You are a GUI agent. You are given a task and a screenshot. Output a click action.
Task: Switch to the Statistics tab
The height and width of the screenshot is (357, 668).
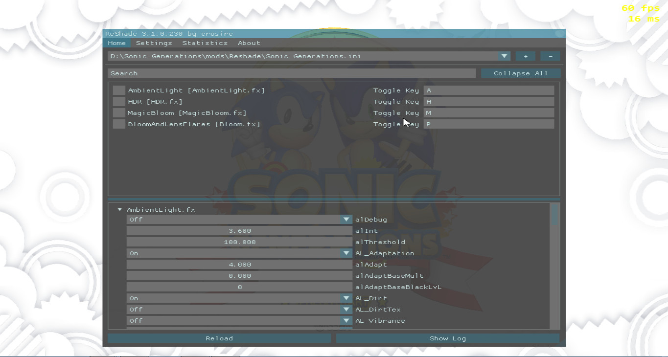pyautogui.click(x=205, y=43)
